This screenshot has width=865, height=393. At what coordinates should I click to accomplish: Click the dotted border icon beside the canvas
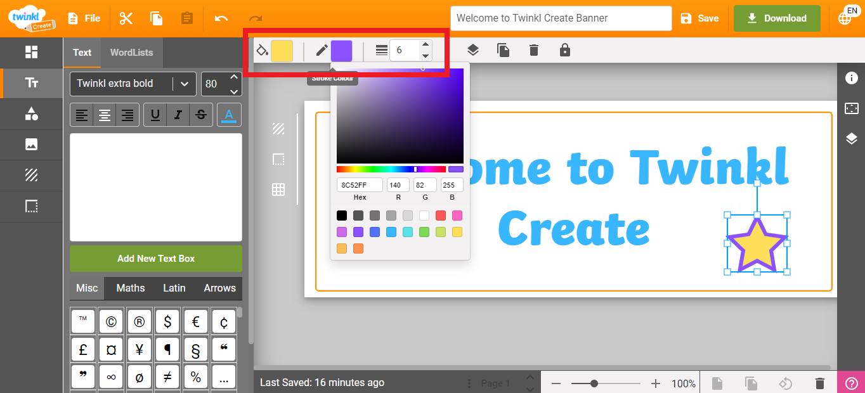[278, 159]
